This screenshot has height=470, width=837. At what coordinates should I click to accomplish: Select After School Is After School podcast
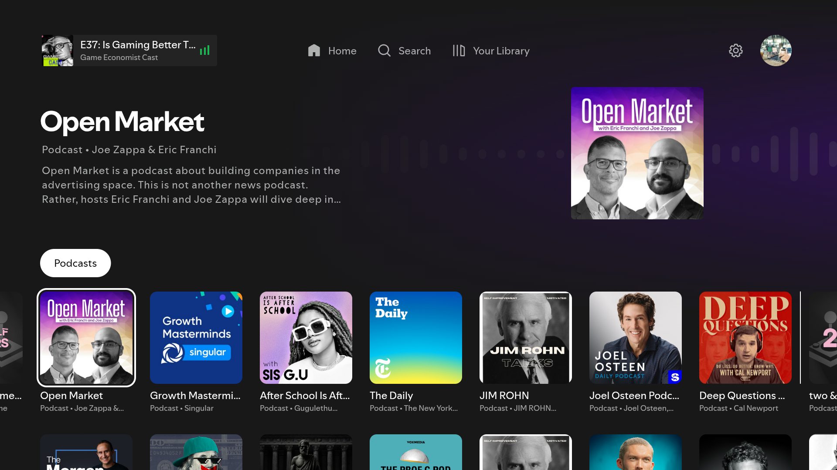pos(306,338)
